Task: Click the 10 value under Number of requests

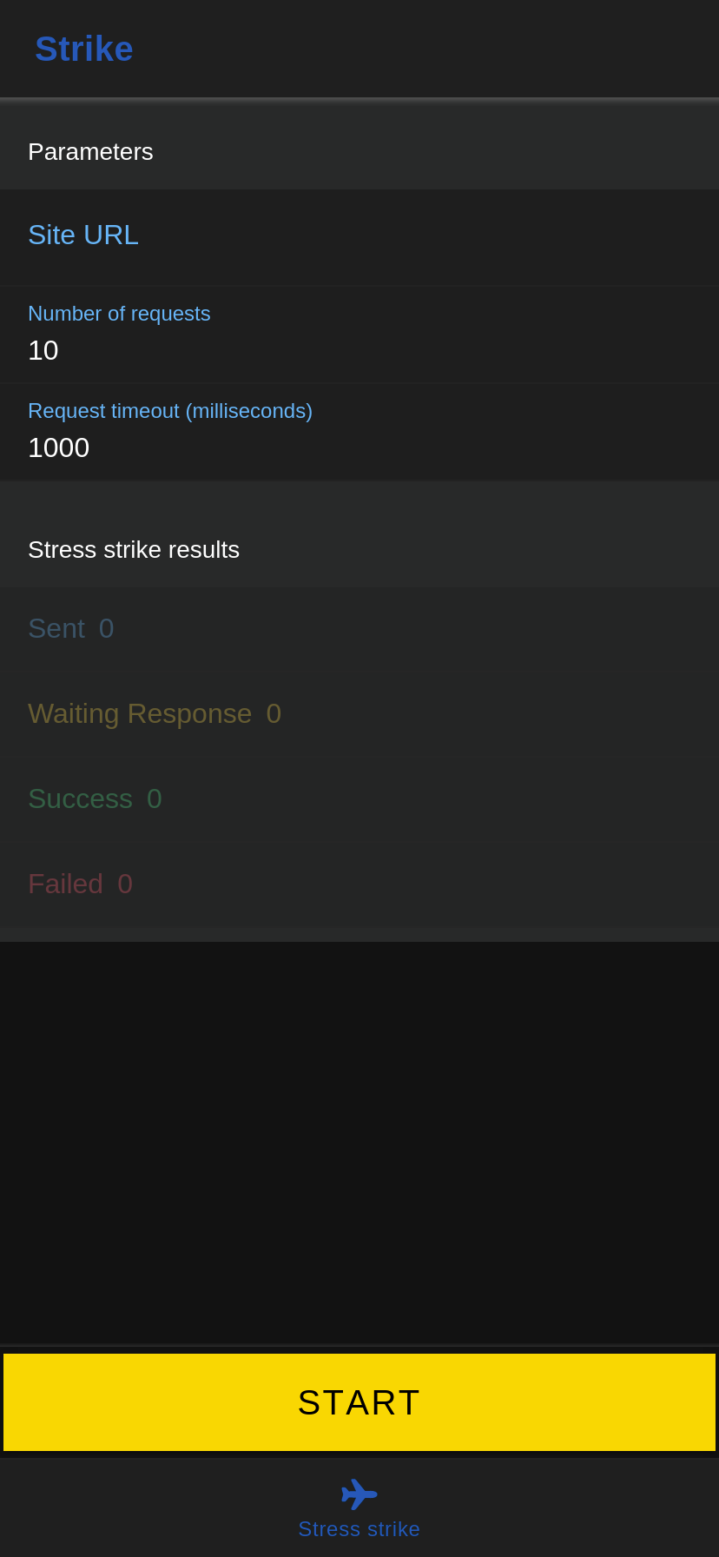Action: (43, 351)
